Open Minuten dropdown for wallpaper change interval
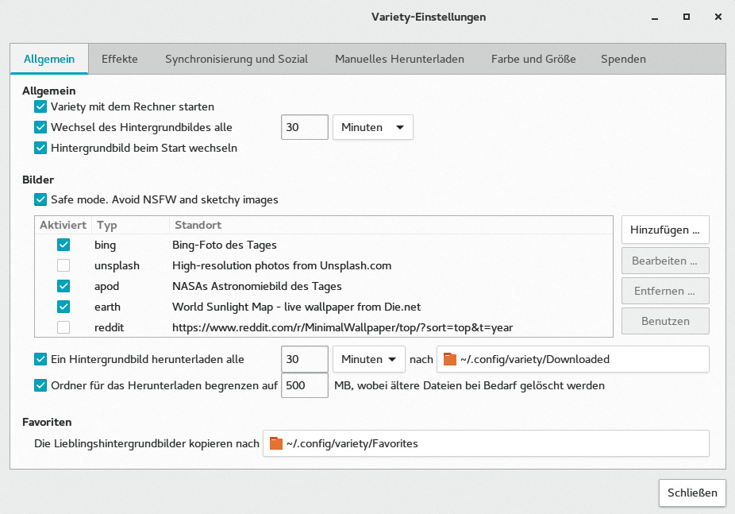The width and height of the screenshot is (735, 514). tap(372, 127)
